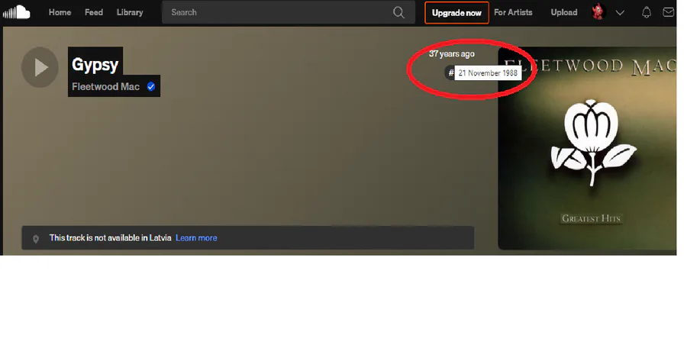Expand the profile dropdown chevron

click(620, 13)
